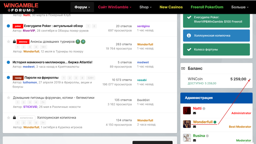Open the Пароли на фрироллы topic
256x144 pixels.
click(x=41, y=78)
